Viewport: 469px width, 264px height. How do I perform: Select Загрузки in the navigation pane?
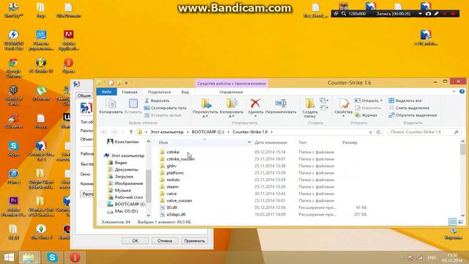[124, 177]
